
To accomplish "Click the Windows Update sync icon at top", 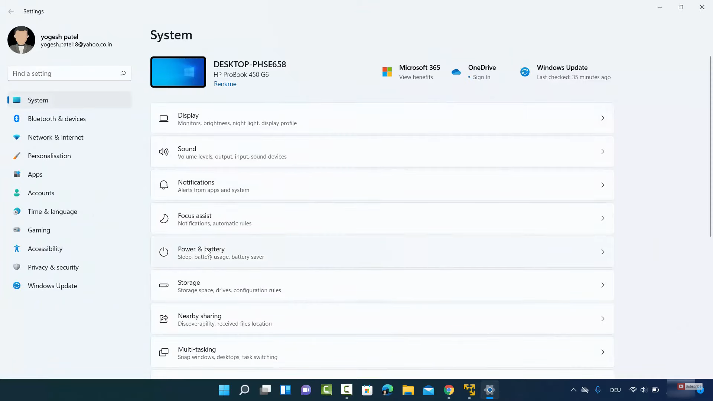I will pyautogui.click(x=525, y=72).
